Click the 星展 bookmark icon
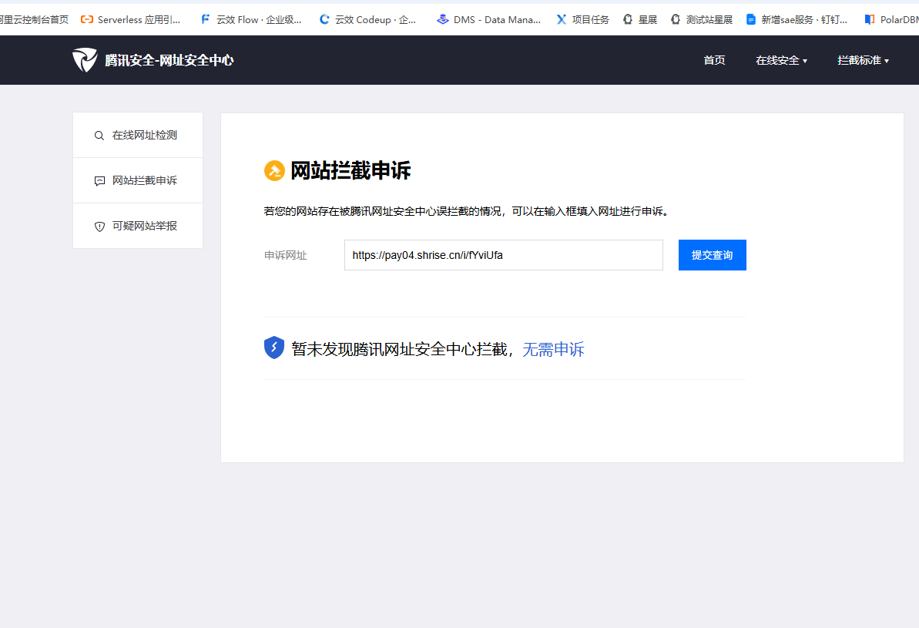919x628 pixels. pyautogui.click(x=628, y=19)
